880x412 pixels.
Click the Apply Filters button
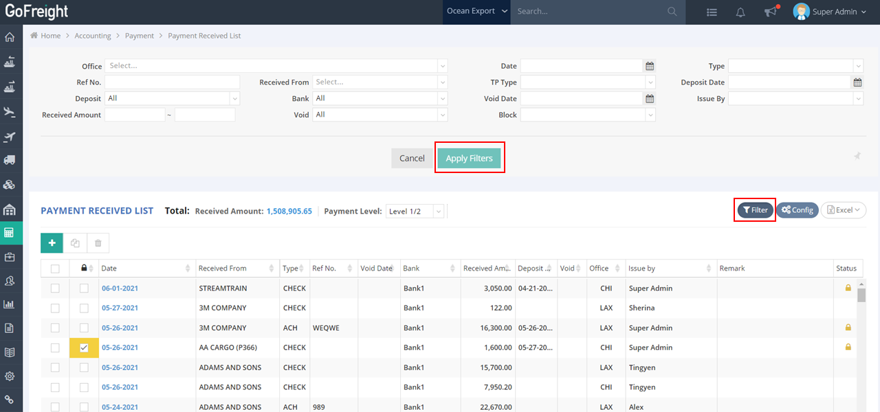click(x=469, y=158)
